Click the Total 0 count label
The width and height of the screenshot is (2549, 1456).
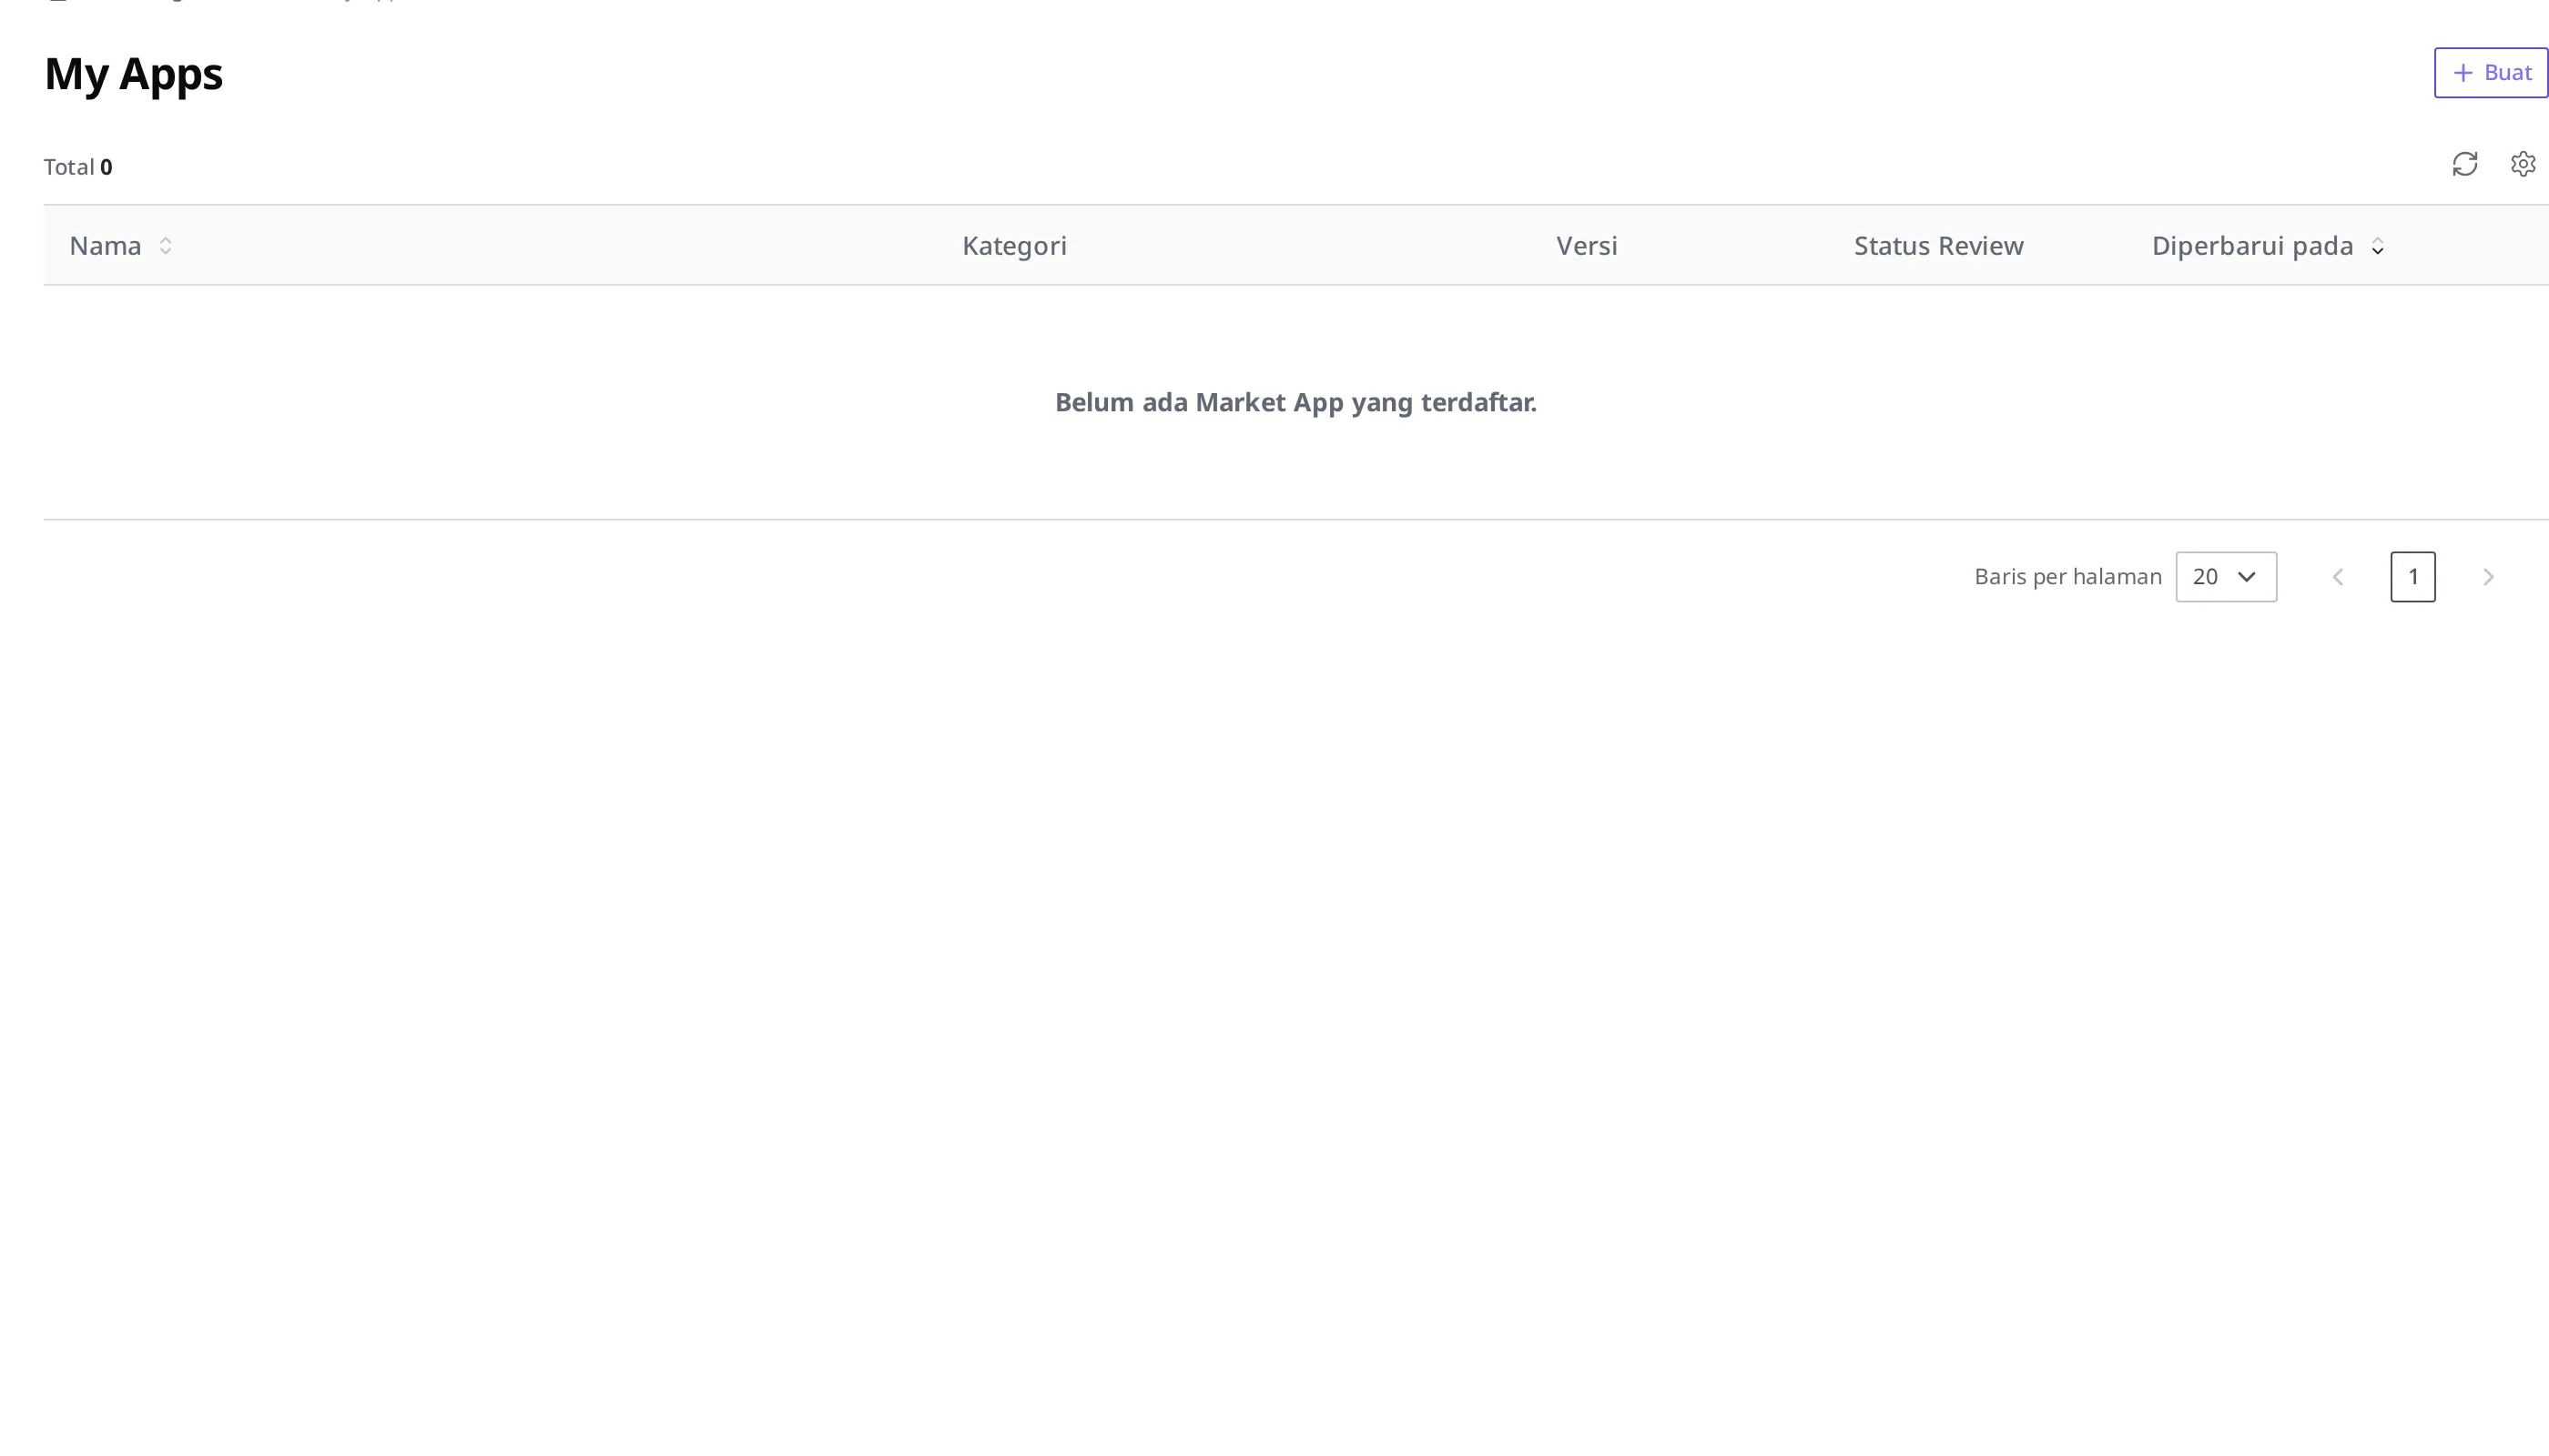pyautogui.click(x=78, y=167)
